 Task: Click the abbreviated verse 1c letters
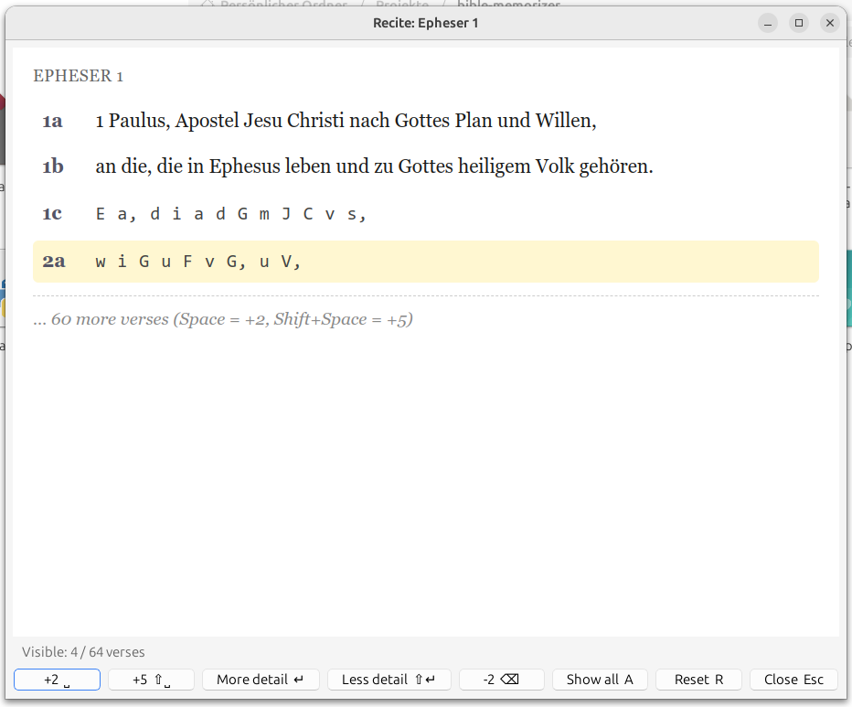(231, 214)
